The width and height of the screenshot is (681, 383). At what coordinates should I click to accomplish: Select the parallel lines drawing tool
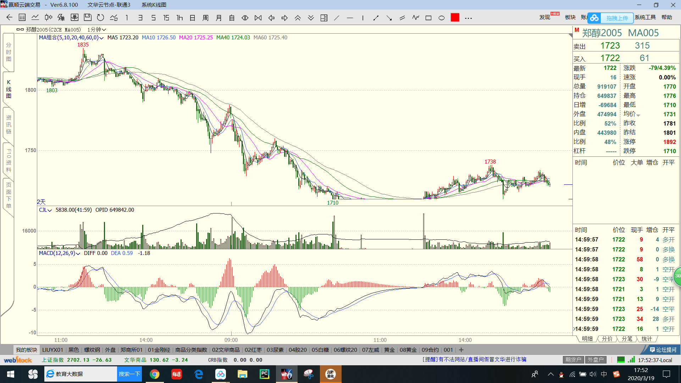(402, 18)
